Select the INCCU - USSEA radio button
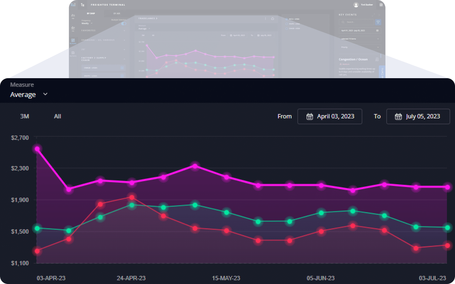Image resolution: width=455 pixels, height=284 pixels. [286, 19]
